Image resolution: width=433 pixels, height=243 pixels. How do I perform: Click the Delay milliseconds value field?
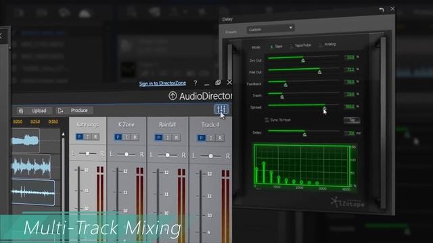350,133
